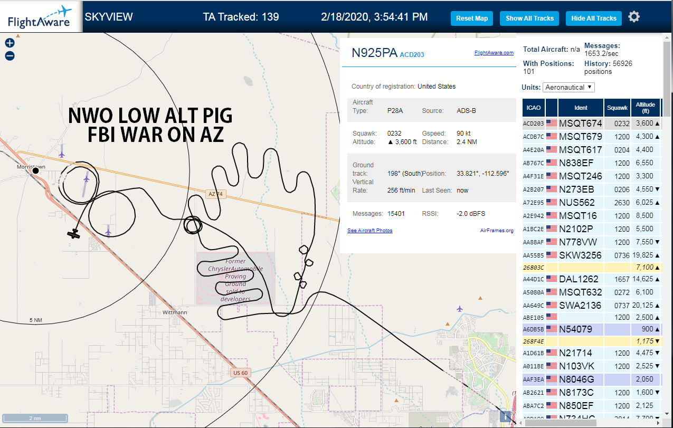Select the 268F4E aircraft row
Viewport: 673px width, 428px height.
592,341
